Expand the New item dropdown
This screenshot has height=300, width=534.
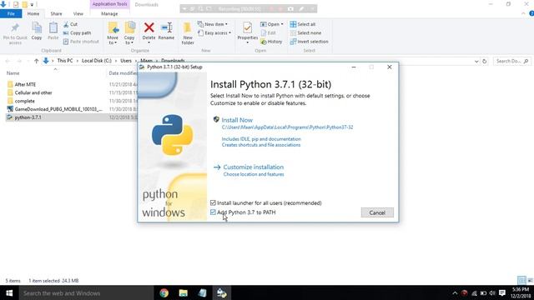(x=213, y=24)
